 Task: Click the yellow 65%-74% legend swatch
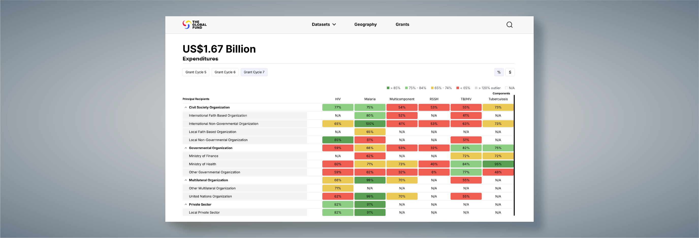(x=432, y=88)
